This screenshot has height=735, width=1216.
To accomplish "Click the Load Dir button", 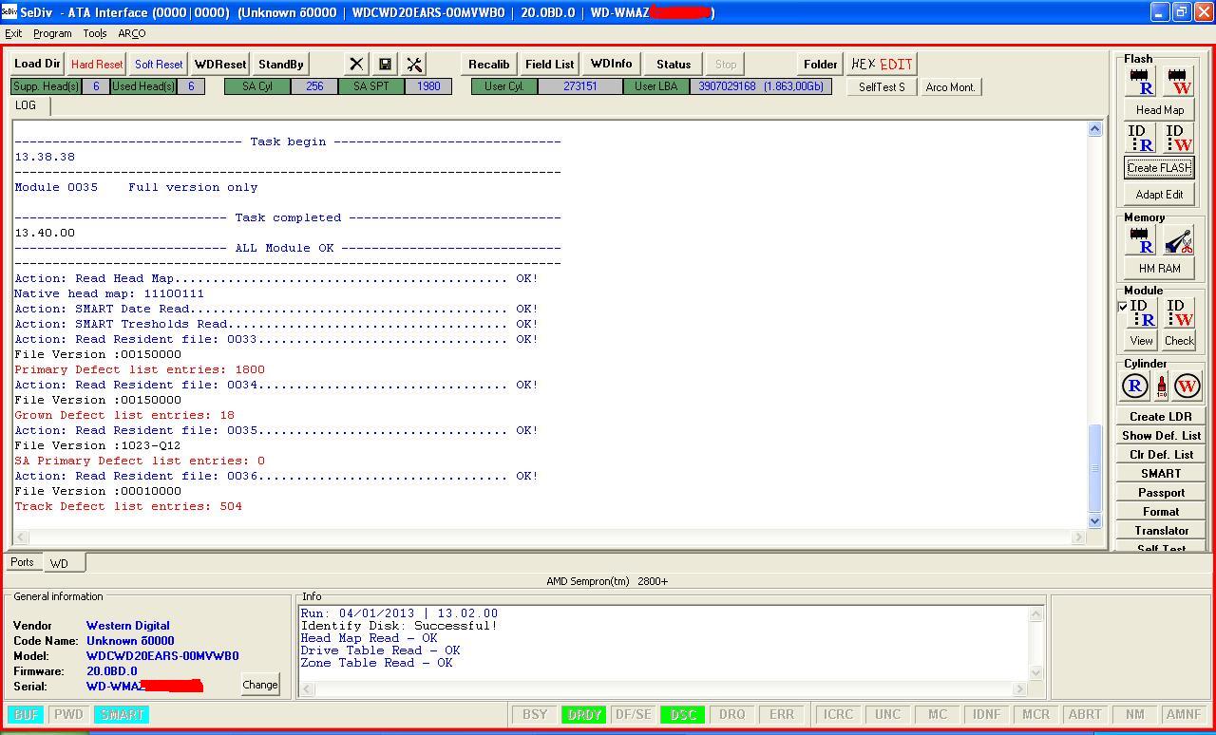I will pos(38,64).
